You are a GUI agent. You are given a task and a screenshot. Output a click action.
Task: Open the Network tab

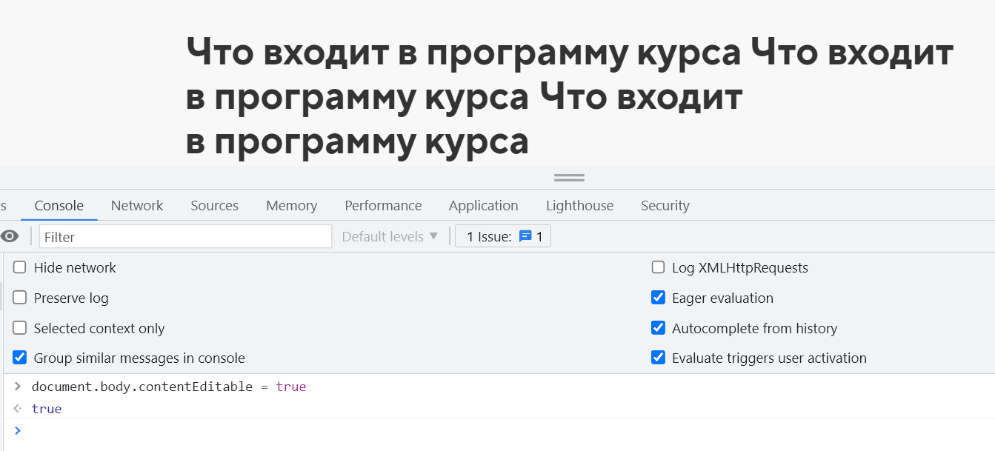(x=137, y=206)
